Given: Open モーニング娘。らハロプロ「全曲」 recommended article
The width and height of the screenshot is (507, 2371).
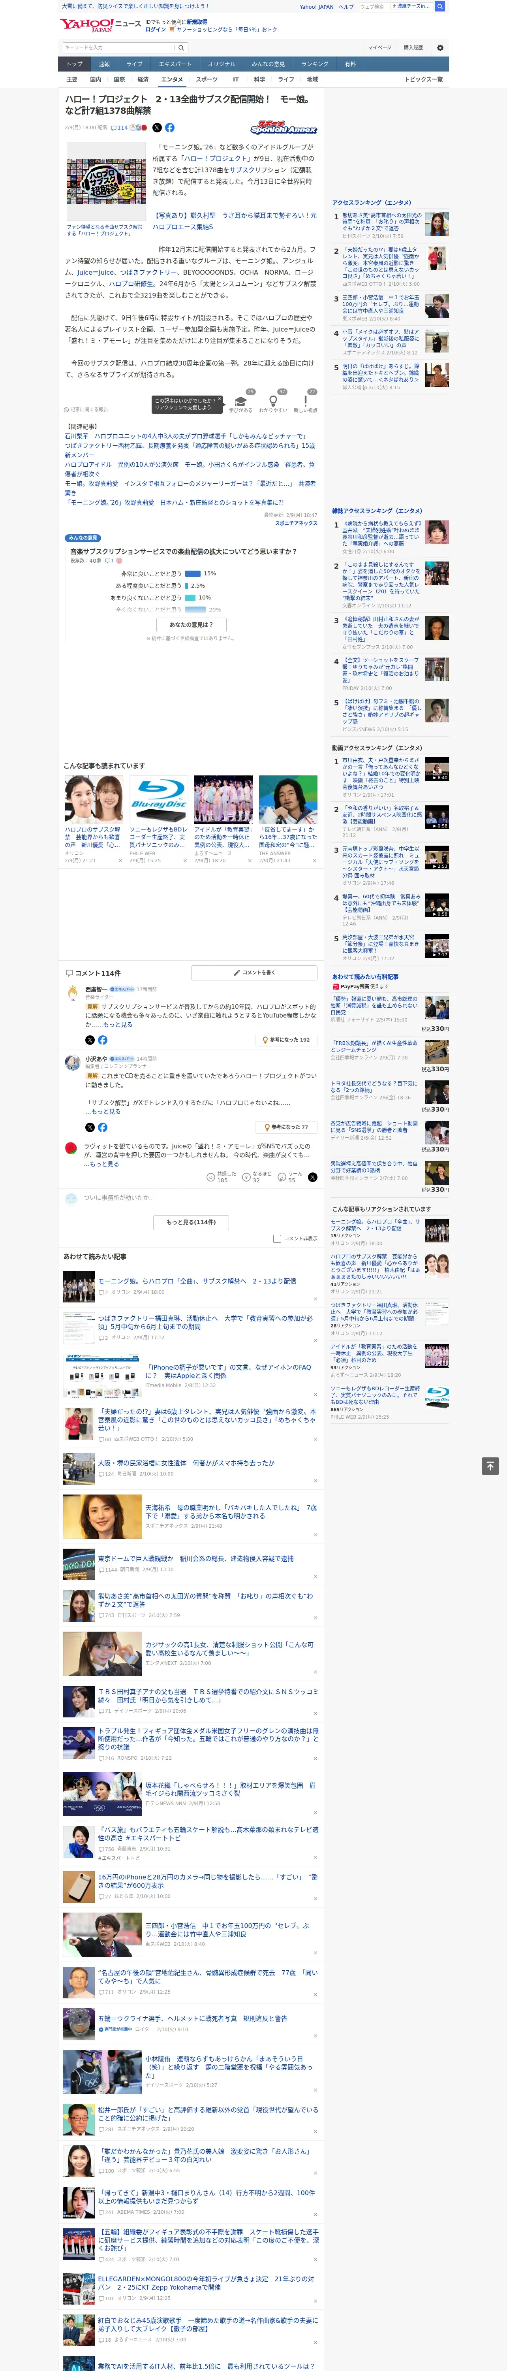Looking at the screenshot, I should coord(197,1280).
